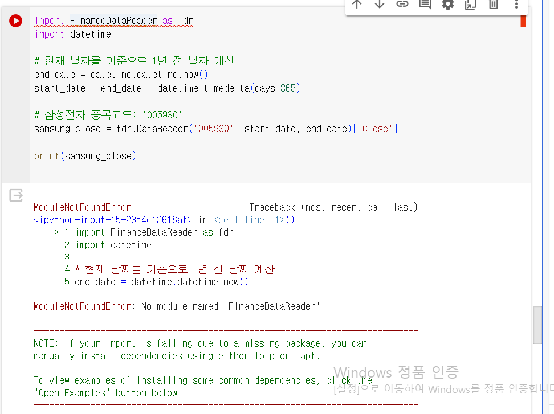Viewport: 554px width, 414px height.
Task: Click the start_date timedelta line
Action: click(x=167, y=88)
